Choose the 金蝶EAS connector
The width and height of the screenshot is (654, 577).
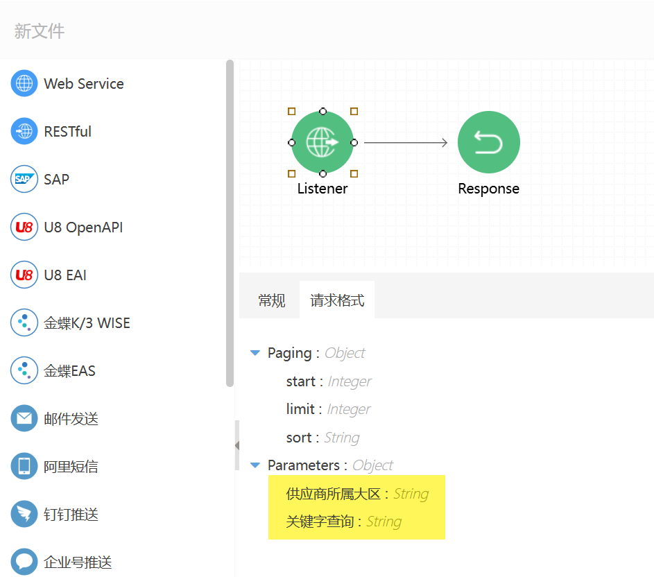pos(24,370)
